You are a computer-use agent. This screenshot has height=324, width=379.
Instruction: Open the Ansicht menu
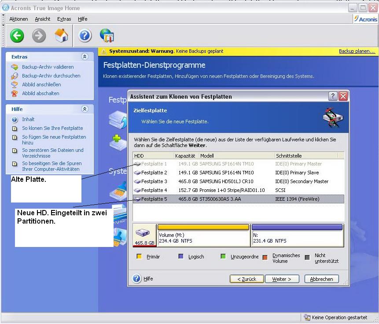(x=43, y=19)
